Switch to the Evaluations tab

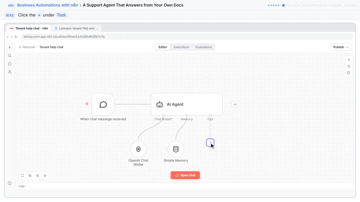[x=204, y=47]
